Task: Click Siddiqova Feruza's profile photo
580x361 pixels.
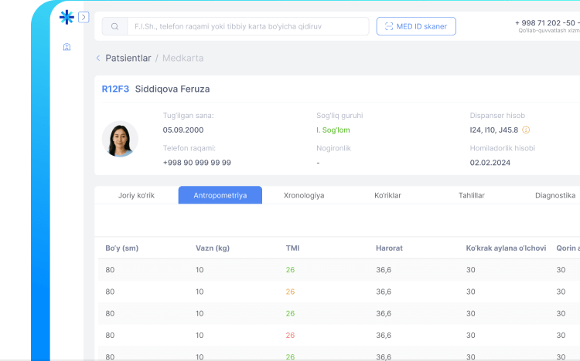Action: 120,139
